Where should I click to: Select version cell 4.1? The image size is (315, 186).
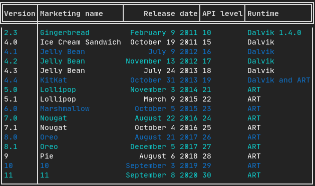11,52
